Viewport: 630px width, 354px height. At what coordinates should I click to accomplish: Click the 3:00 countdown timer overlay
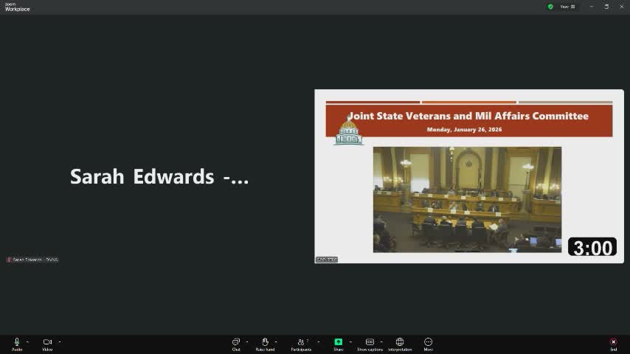click(x=592, y=248)
